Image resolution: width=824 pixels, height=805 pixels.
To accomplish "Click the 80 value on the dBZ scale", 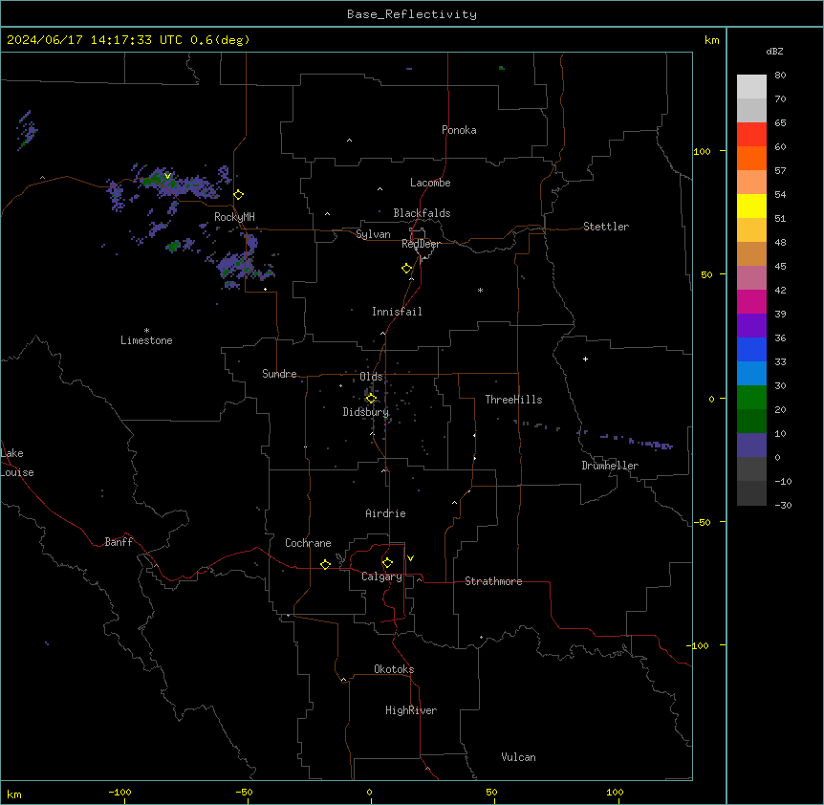I will [780, 76].
